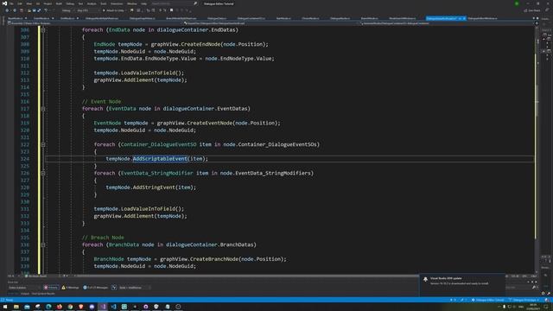Viewport: 553px width, 311px height.
Task: Open the Windows Start menu
Action: [5, 307]
